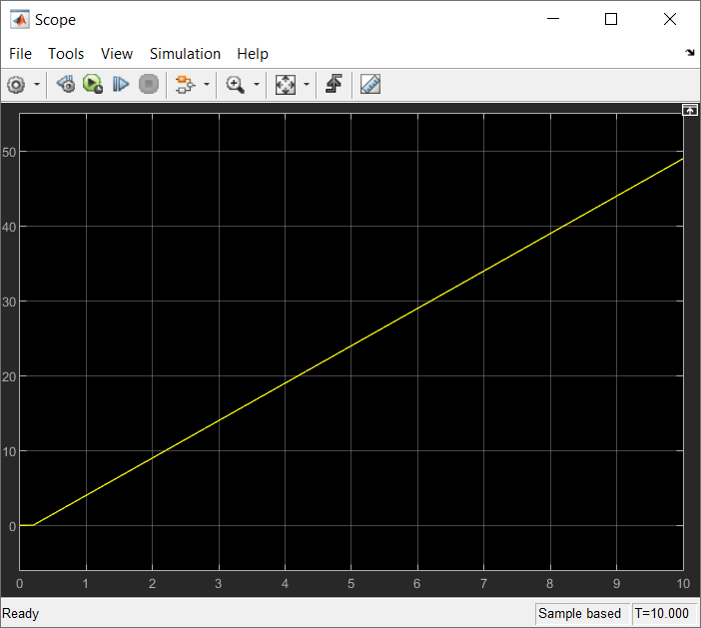Click the maximize axes button on plot
Screen dimensions: 701x628
tap(689, 110)
